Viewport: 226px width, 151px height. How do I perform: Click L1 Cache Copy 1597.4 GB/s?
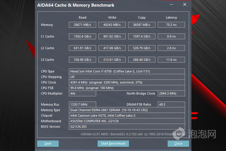tap(142, 36)
